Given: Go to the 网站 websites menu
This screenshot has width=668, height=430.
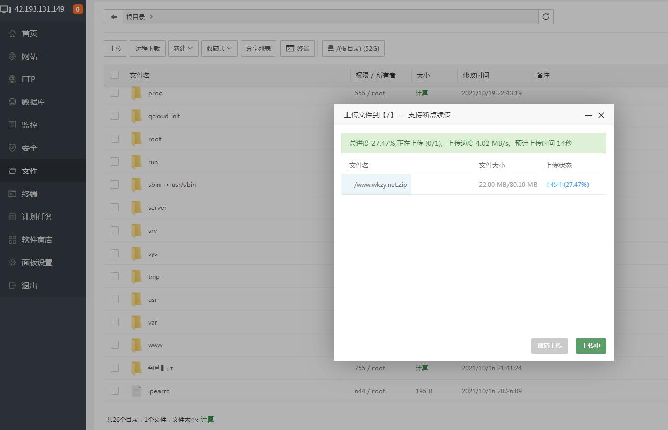Looking at the screenshot, I should 29,56.
